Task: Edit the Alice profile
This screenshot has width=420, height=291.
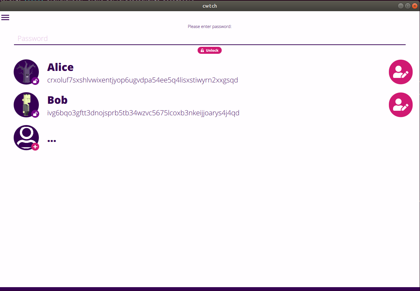Action: coord(401,72)
